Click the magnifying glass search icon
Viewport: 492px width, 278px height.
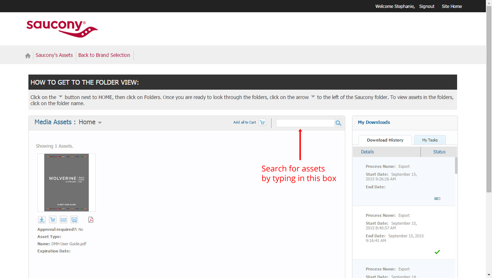point(338,123)
